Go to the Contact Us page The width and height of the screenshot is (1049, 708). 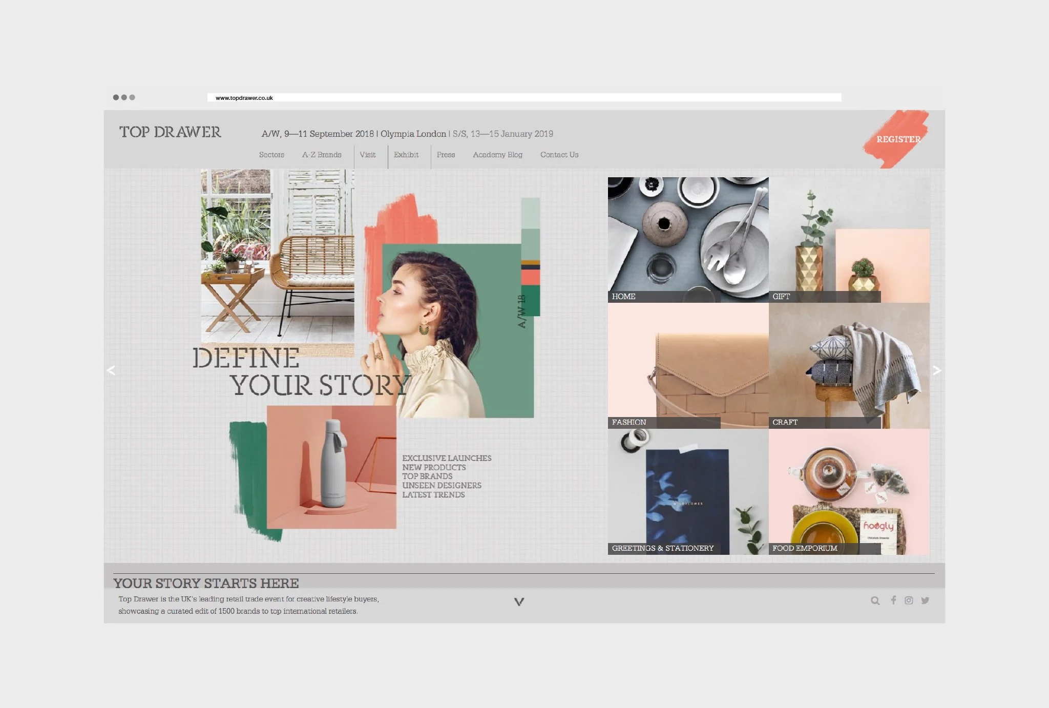[x=559, y=155]
